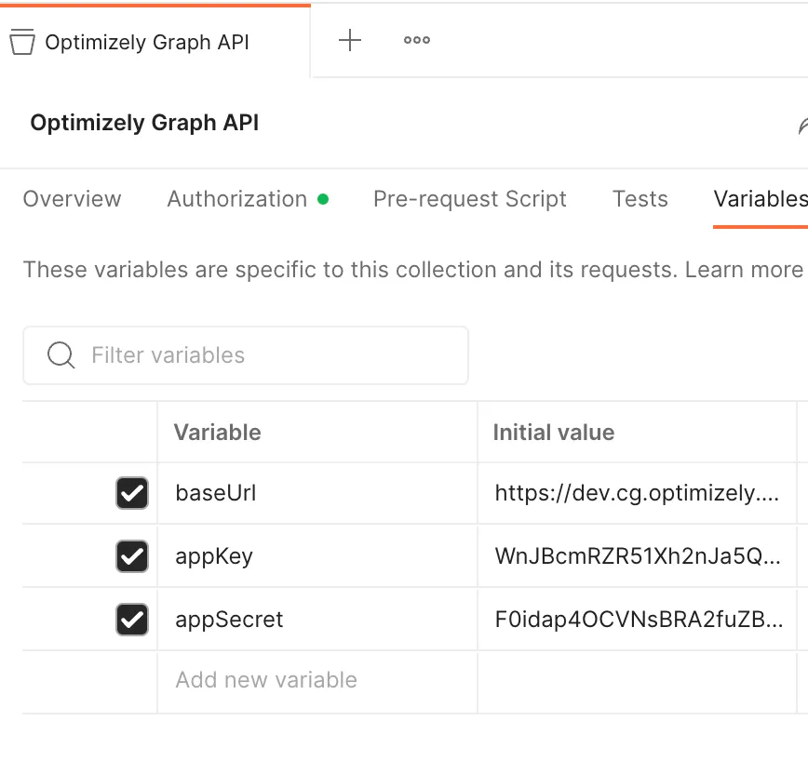The width and height of the screenshot is (808, 761).
Task: Click the empty initial value cell for new variable
Action: click(637, 681)
